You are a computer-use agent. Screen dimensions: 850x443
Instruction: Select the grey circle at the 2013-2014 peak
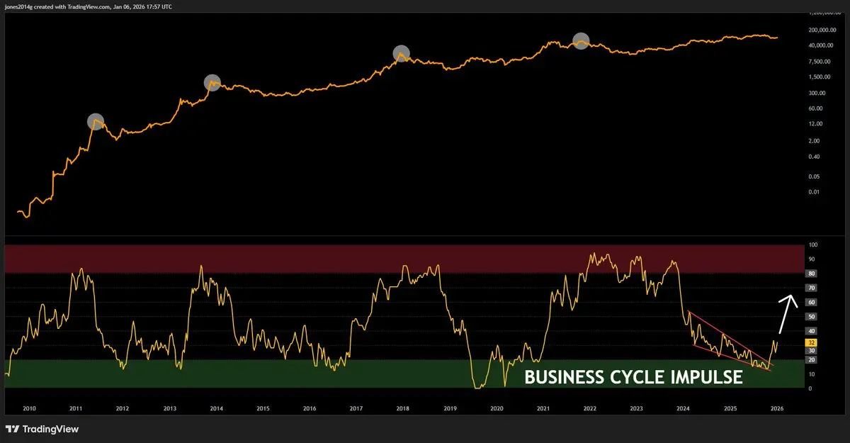click(x=212, y=82)
